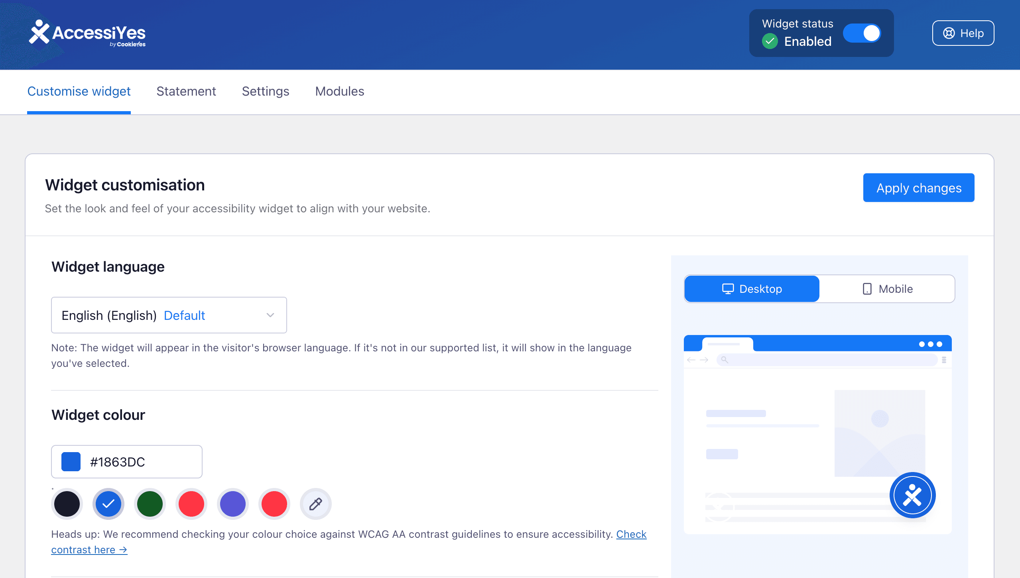Go to the Modules tab
1020x578 pixels.
coord(340,91)
